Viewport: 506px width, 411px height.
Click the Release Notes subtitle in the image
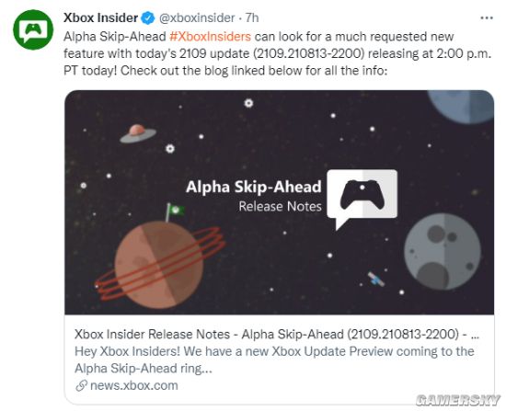coord(280,207)
